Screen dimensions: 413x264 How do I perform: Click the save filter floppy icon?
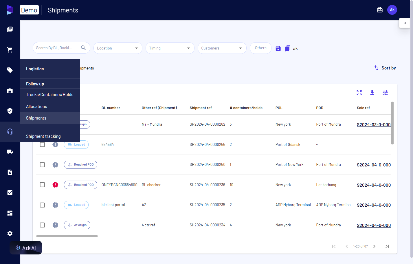[x=278, y=48]
